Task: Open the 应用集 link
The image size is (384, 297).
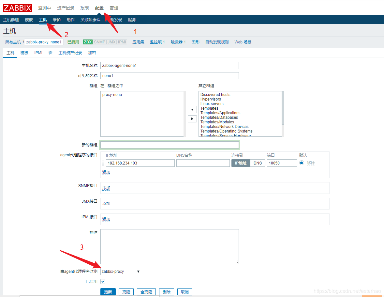Action: tap(138, 42)
